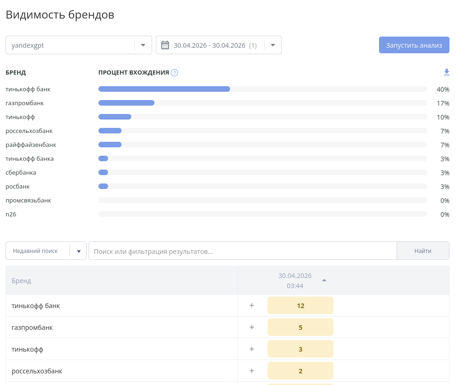
Task: Select газпромбанк in the table
Action: coord(32,328)
